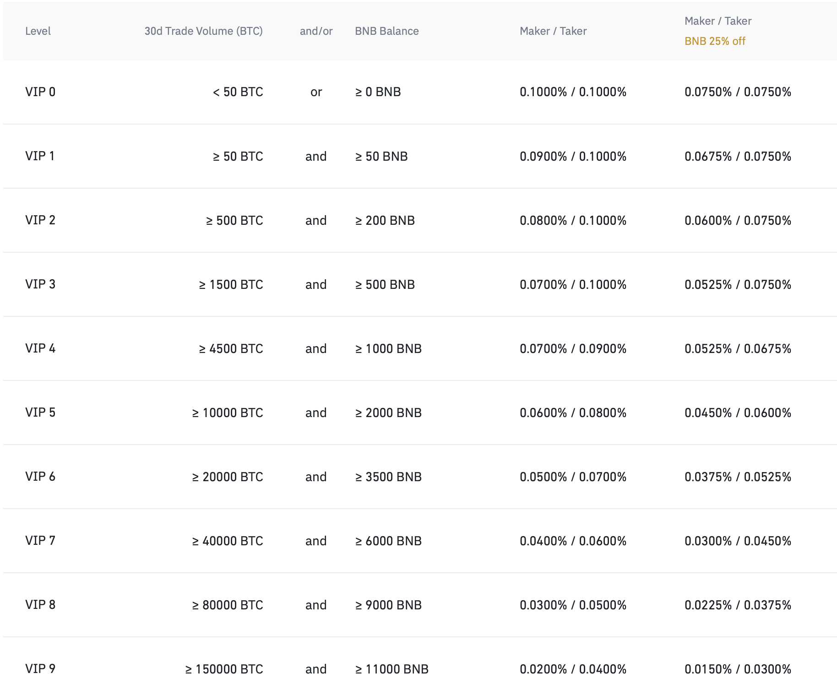
Task: Click the 'or' cell in VIP 0 row
Action: pos(316,92)
